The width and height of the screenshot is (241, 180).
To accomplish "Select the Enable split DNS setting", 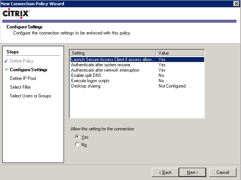I will 137,75.
